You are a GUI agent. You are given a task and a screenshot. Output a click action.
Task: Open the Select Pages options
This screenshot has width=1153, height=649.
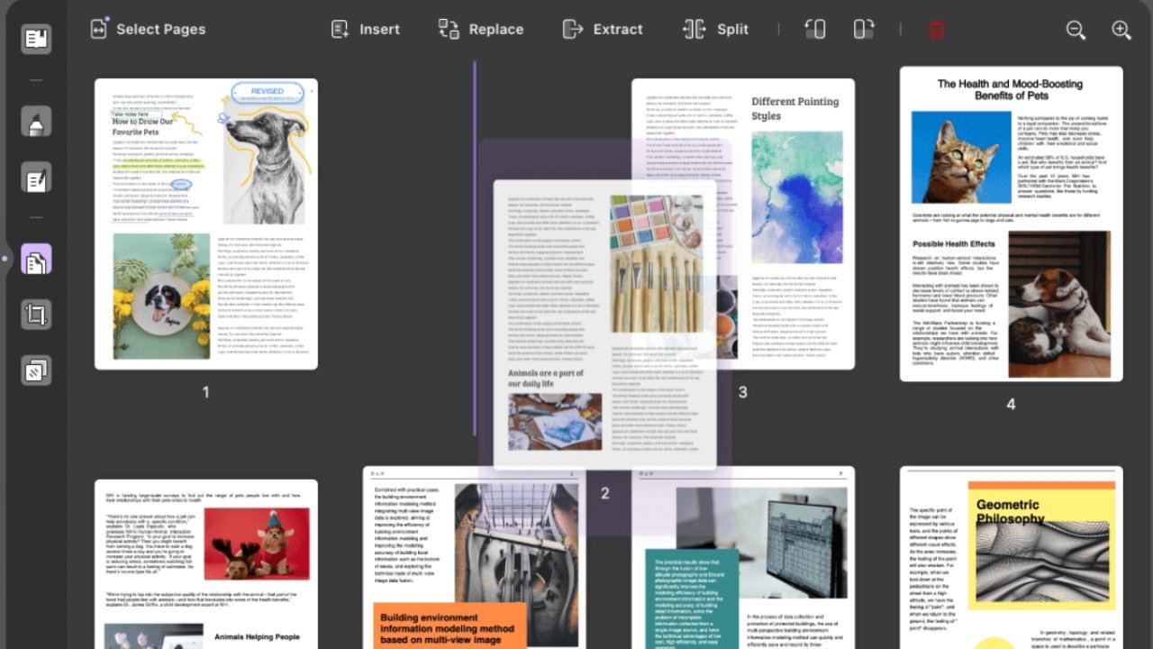click(x=149, y=29)
